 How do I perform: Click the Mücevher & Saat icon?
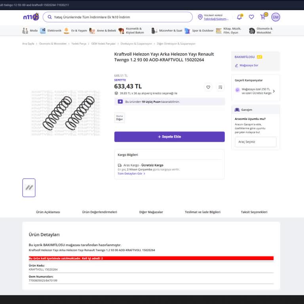point(154,30)
